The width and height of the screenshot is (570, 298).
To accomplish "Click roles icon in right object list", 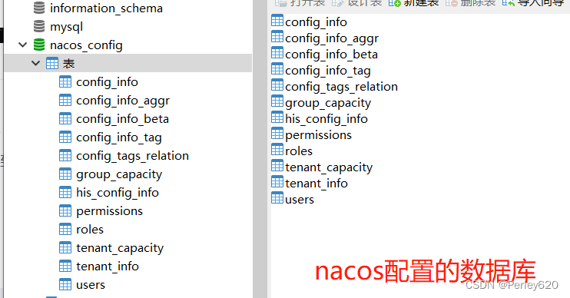I will [x=277, y=149].
